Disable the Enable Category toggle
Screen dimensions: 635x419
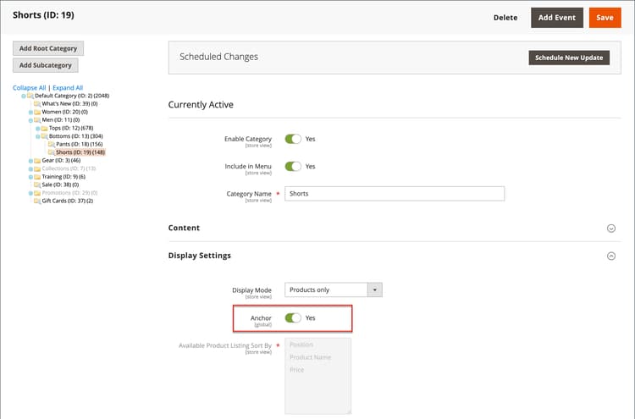click(293, 139)
